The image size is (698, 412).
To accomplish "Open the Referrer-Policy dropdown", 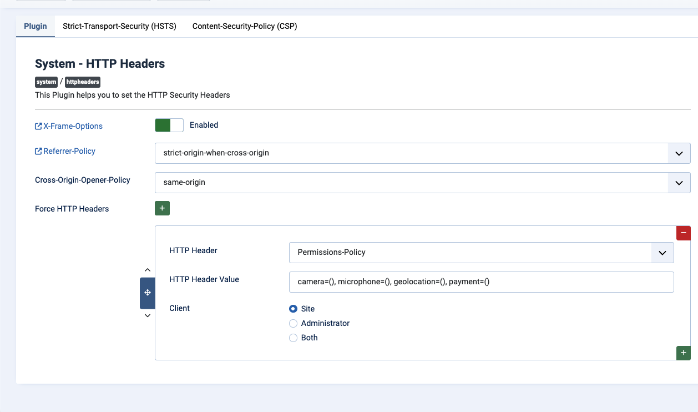I will 422,153.
